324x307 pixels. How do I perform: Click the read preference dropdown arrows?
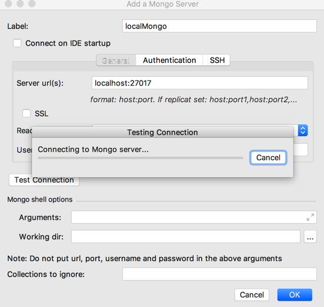point(303,130)
